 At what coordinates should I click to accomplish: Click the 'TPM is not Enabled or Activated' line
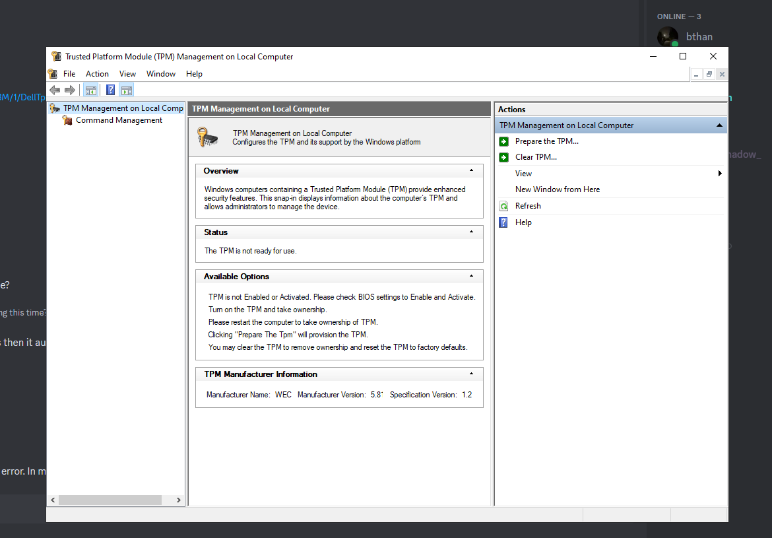coord(342,297)
